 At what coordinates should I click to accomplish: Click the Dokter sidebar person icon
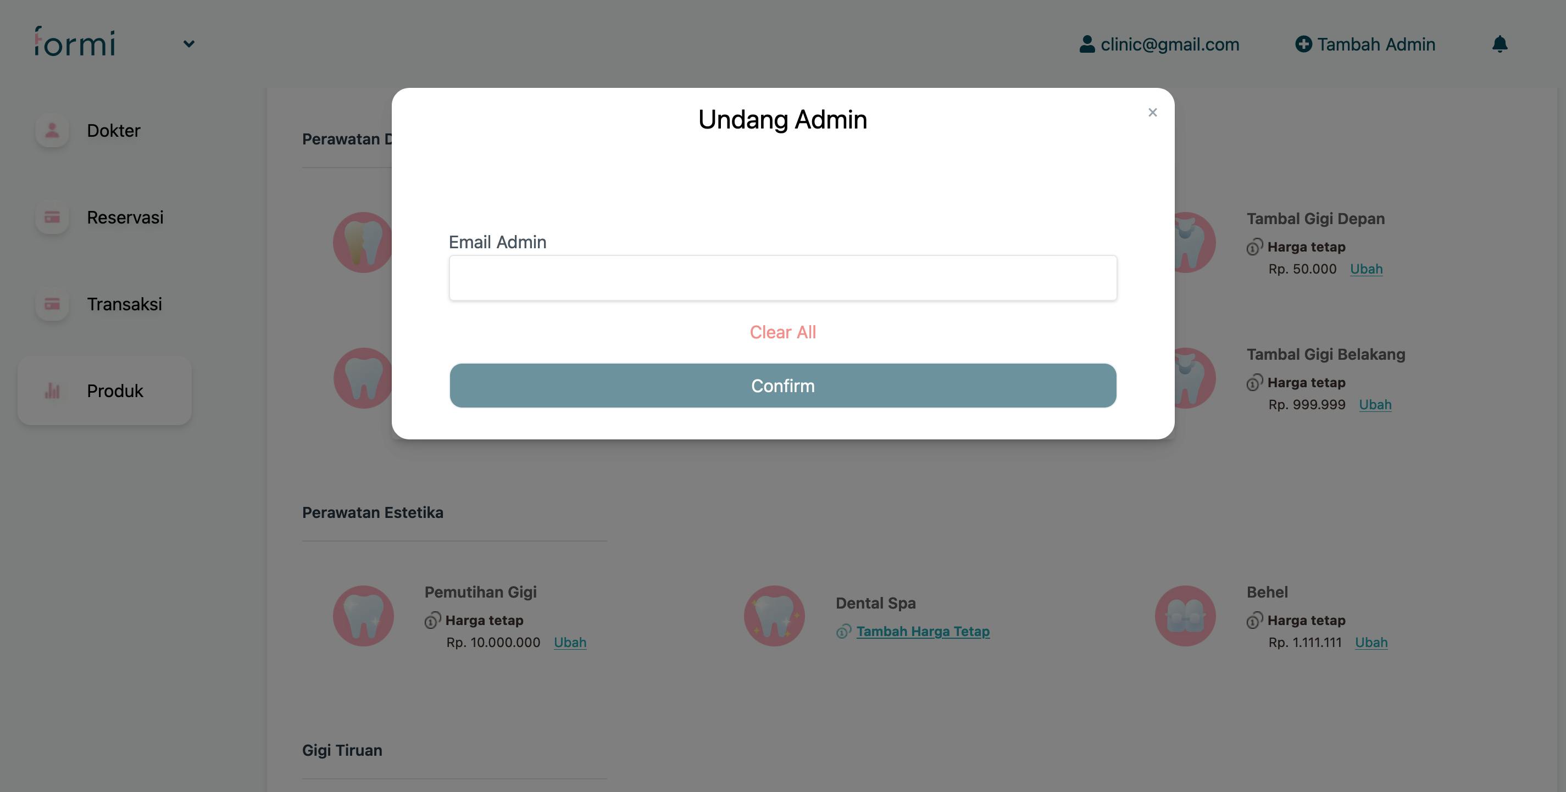click(x=52, y=130)
